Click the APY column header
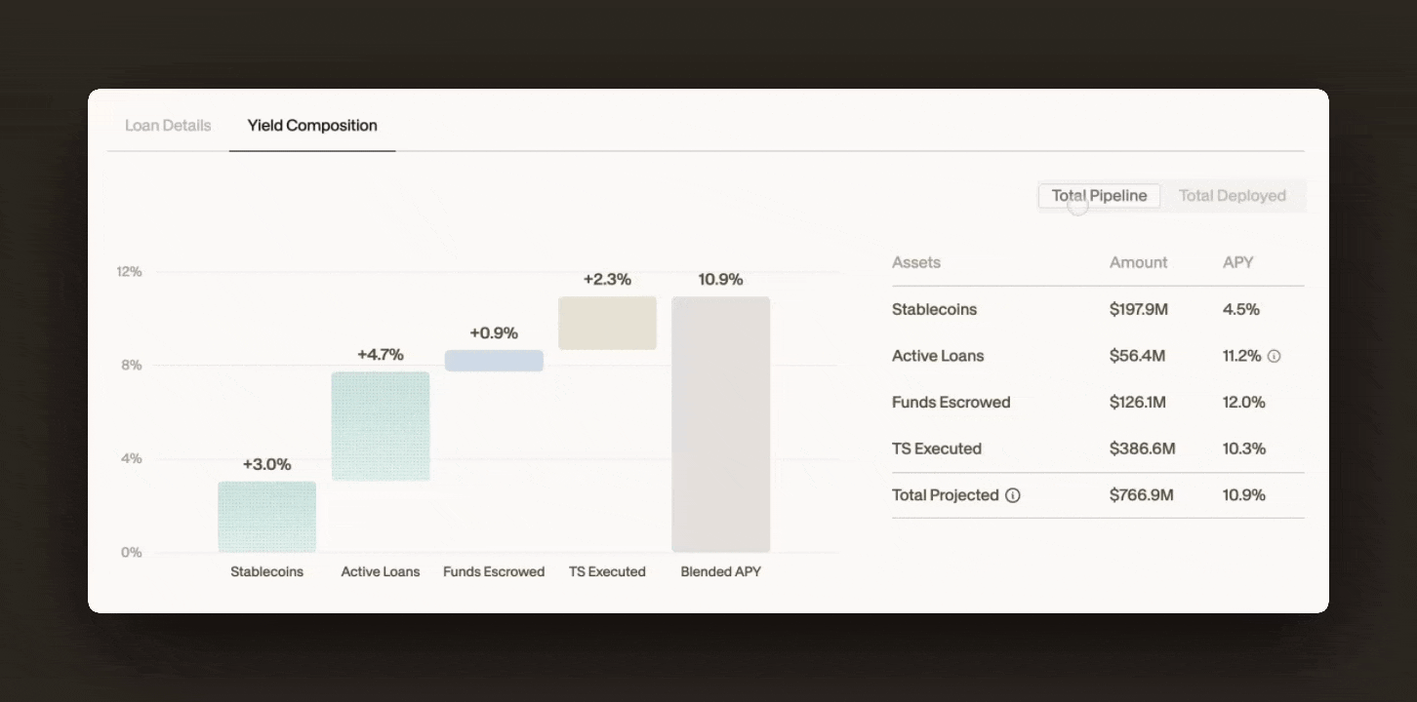Screen dimensions: 1417x702 [1238, 262]
